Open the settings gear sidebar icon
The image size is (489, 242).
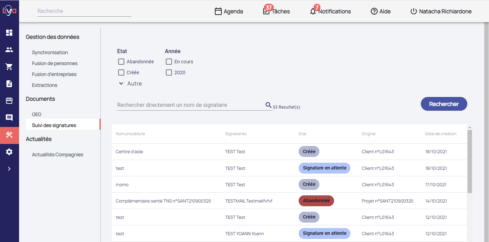[x=9, y=152]
